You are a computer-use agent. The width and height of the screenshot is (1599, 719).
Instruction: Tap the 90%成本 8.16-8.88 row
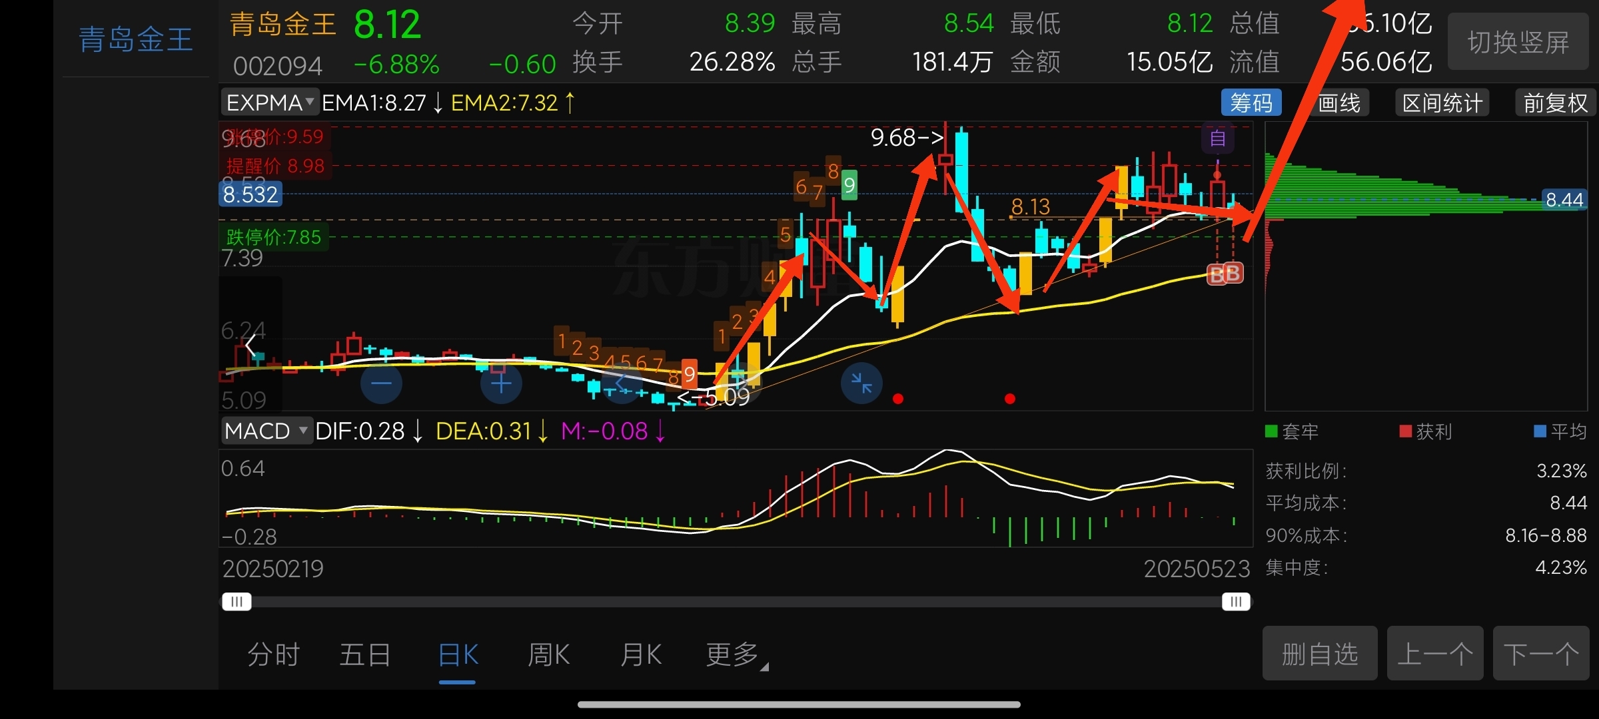1426,535
